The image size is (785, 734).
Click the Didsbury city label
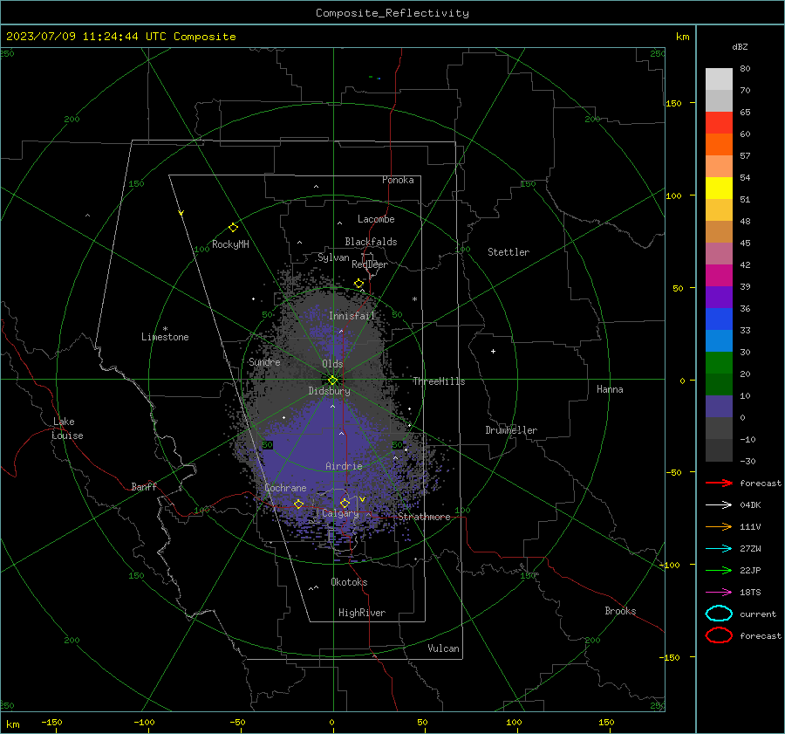(329, 391)
